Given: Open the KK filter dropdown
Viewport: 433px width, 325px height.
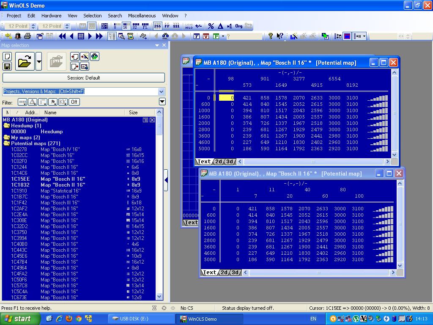Looking at the screenshot, I should pyautogui.click(x=63, y=102).
